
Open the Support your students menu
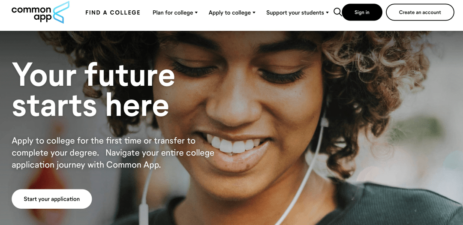click(x=298, y=13)
